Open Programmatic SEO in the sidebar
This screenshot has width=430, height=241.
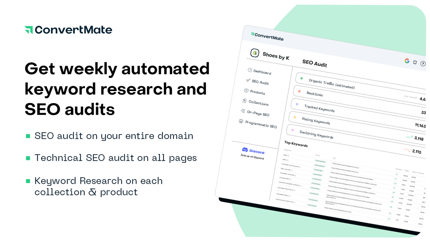click(x=261, y=124)
